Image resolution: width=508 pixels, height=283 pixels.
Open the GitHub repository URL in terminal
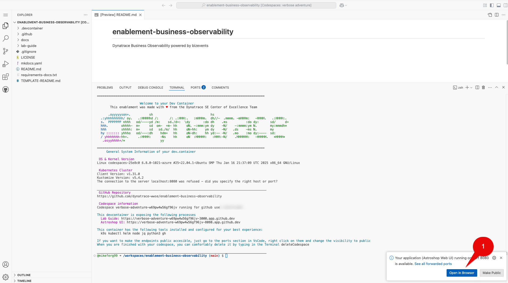(159, 196)
